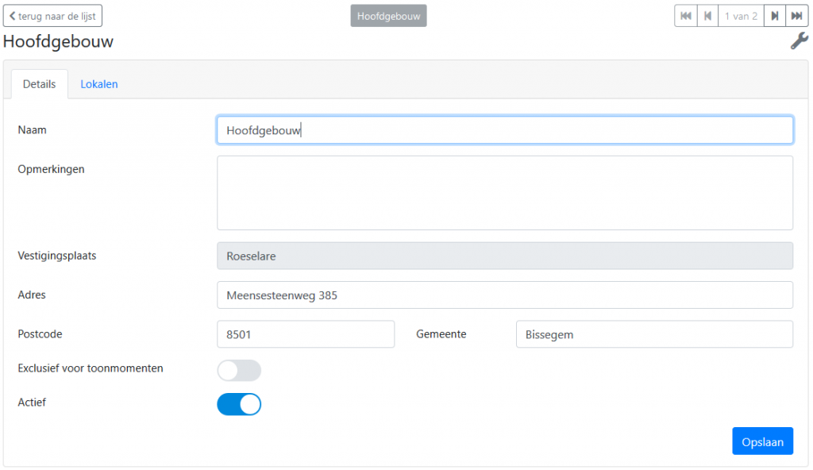
Task: Select the Vestigingsplaats Roeselare field
Action: 505,256
